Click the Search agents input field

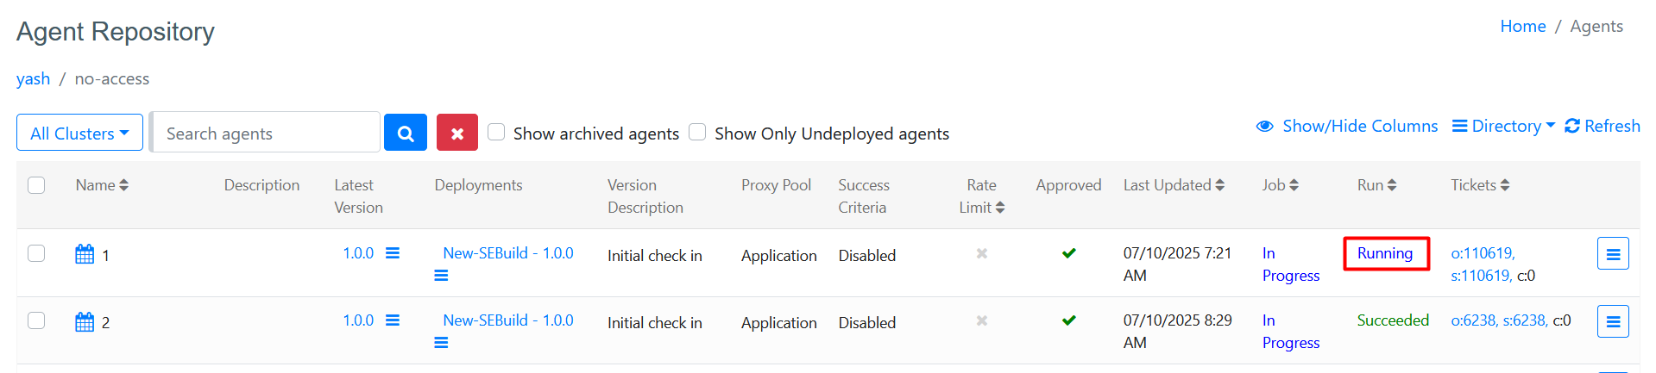click(266, 134)
